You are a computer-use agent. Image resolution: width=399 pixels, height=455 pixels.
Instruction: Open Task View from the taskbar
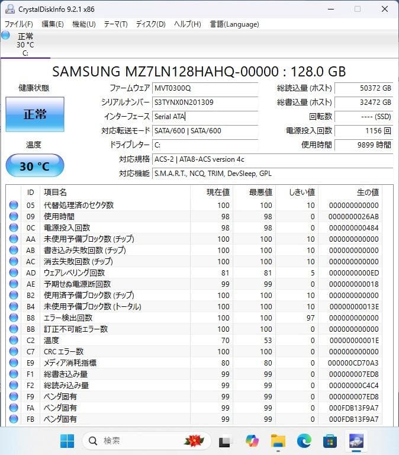(225, 441)
